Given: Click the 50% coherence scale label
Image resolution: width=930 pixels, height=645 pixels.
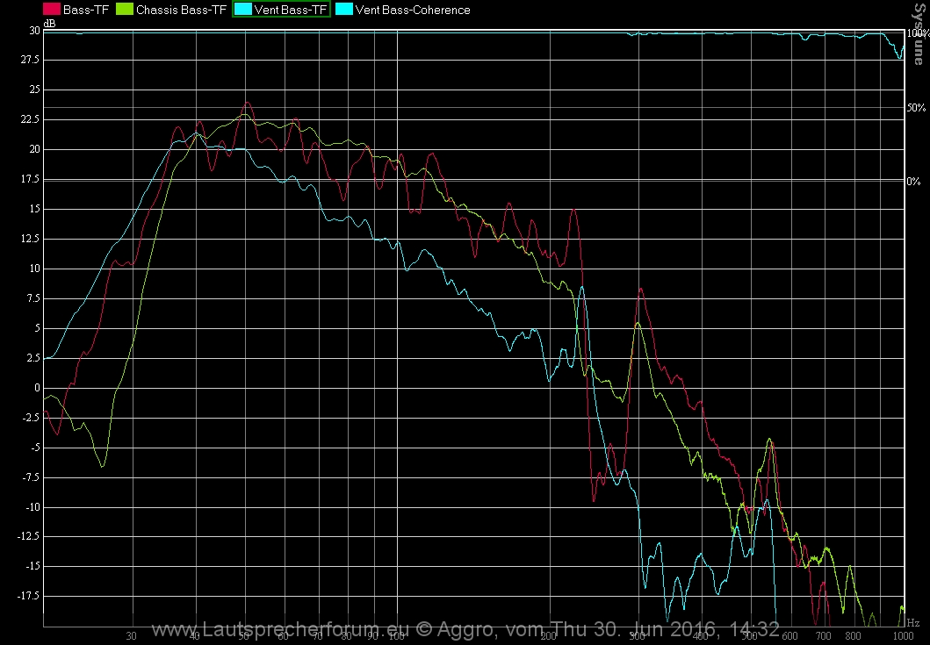Looking at the screenshot, I should coord(916,108).
